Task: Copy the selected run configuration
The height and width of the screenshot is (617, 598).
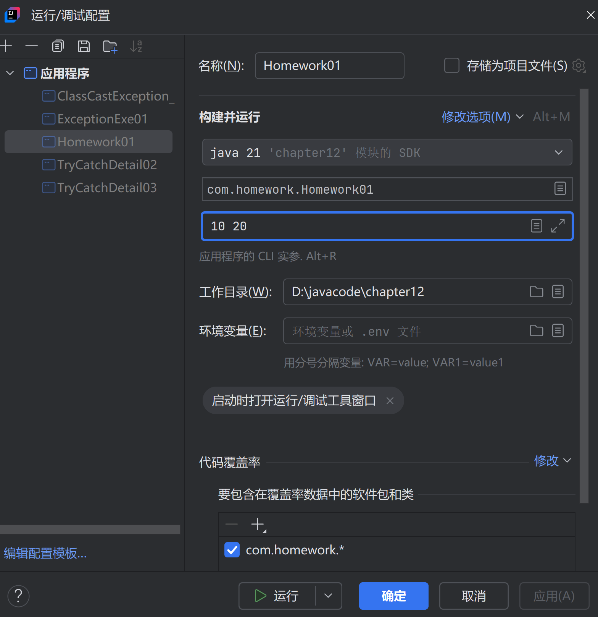Action: click(58, 46)
